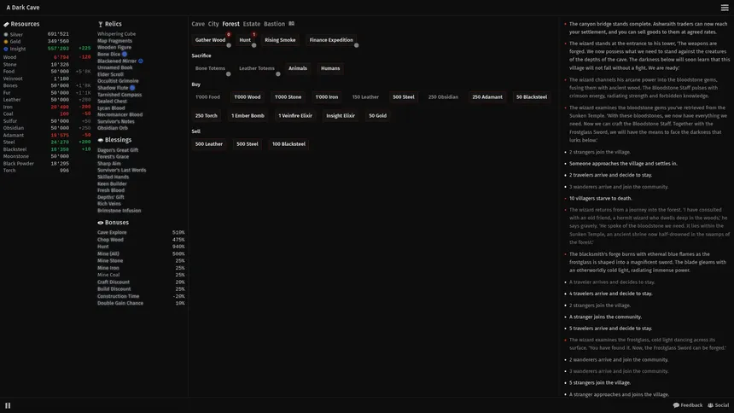The width and height of the screenshot is (734, 413).
Task: Buy Insight Elixir
Action: (341, 116)
